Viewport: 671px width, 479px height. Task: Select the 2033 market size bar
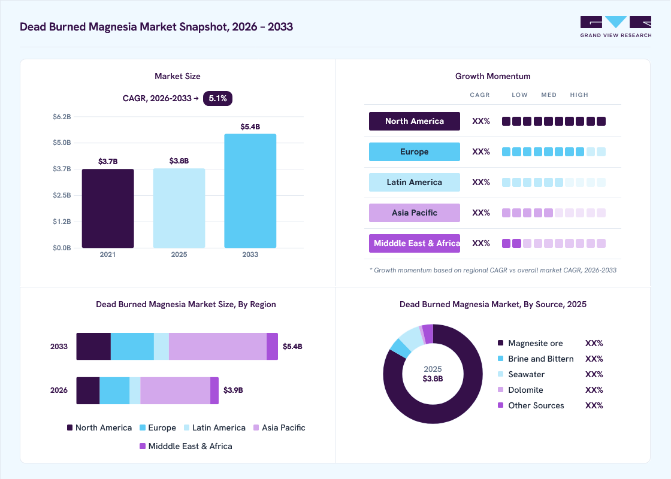coord(250,191)
